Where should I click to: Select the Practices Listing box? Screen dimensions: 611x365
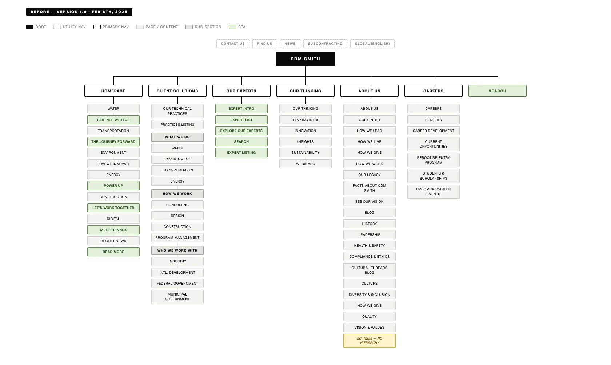(177, 125)
